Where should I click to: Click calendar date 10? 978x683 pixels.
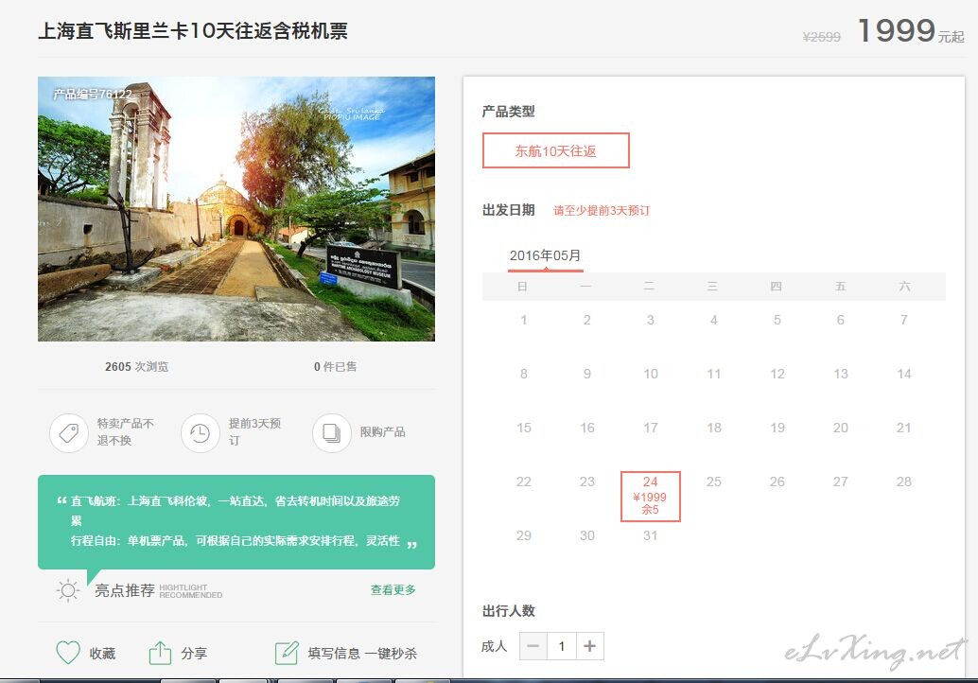point(651,374)
